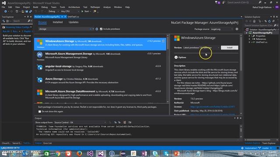This screenshot has width=280, height=157.
Task: Click the Open File folder toolbar icon
Action: click(x=23, y=11)
